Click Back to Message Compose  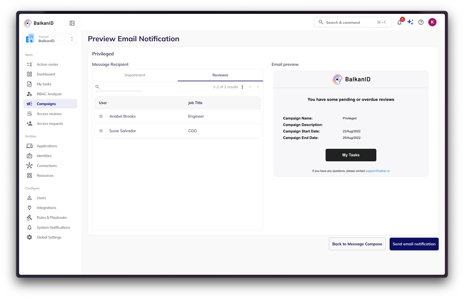click(357, 244)
